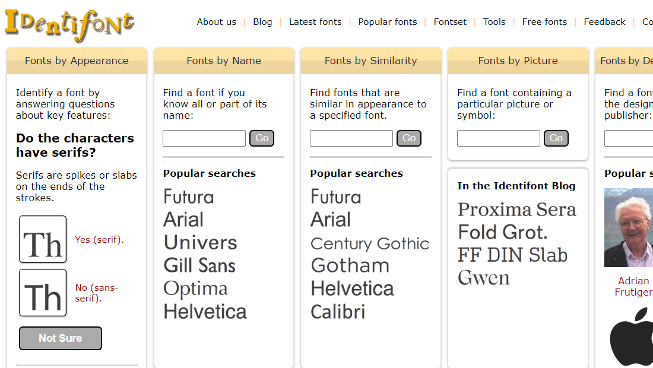Choose the No (sans-serif) answer link
This screenshot has width=653, height=368.
(x=97, y=293)
